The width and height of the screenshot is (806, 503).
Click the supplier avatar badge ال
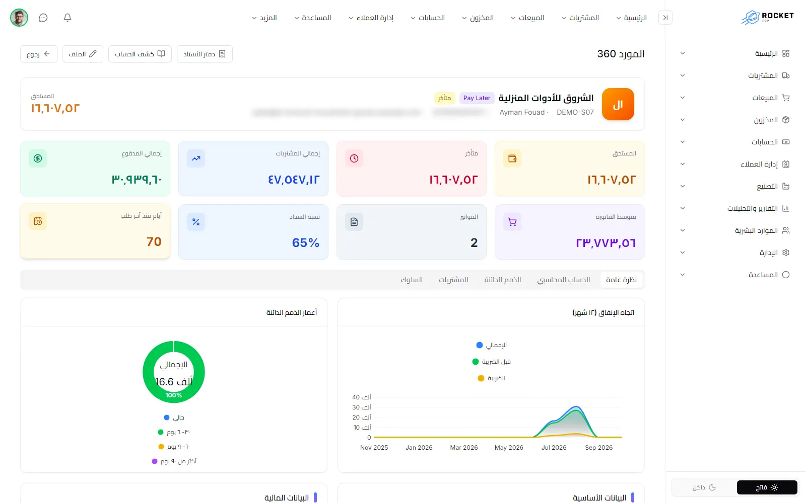618,104
